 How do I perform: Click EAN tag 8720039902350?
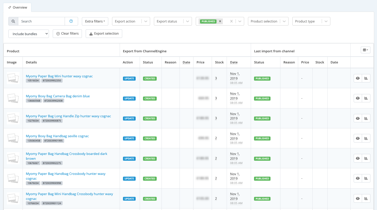coord(52,81)
